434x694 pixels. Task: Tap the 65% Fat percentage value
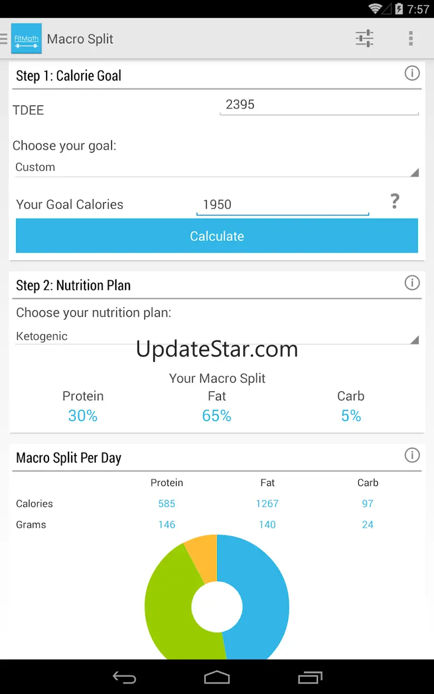pyautogui.click(x=216, y=416)
